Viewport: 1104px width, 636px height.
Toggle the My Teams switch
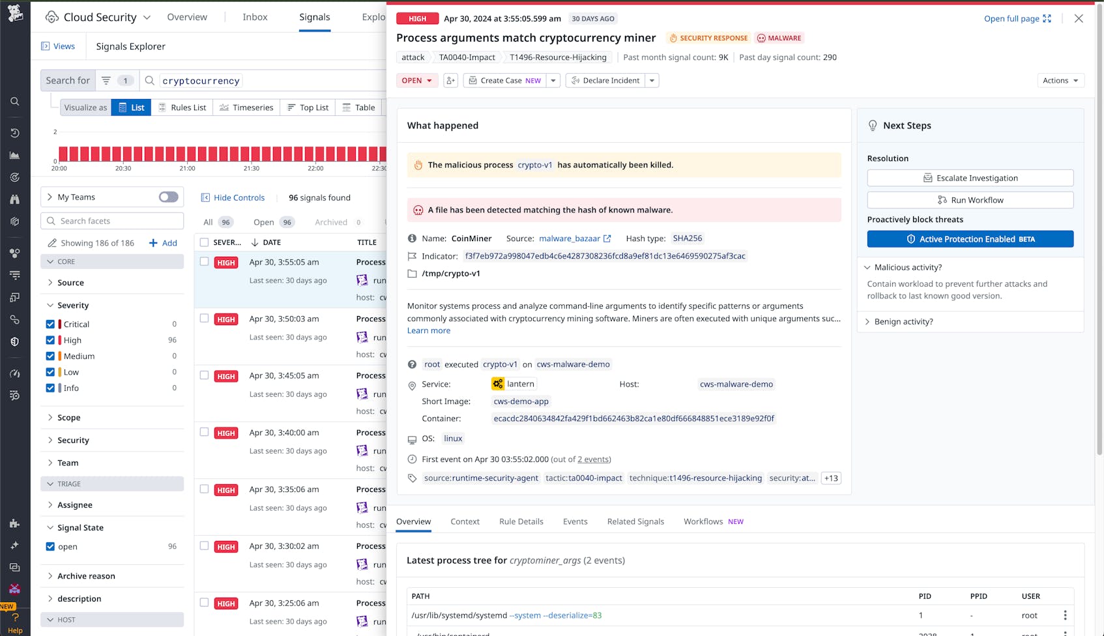[x=167, y=197]
